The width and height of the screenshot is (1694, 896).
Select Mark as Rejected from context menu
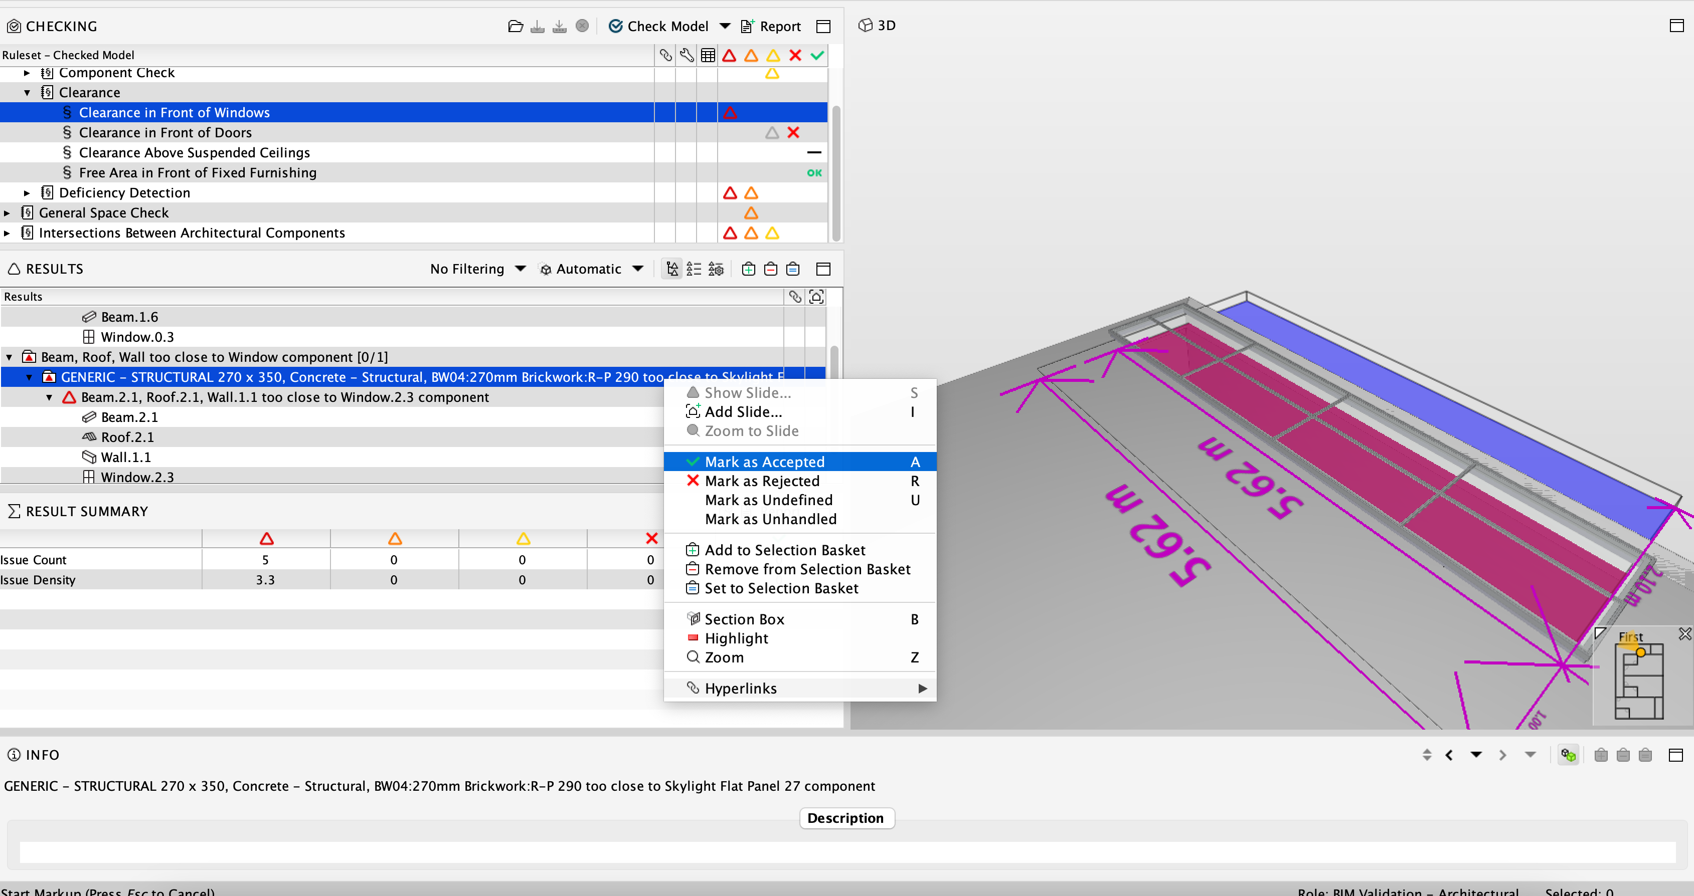click(762, 481)
